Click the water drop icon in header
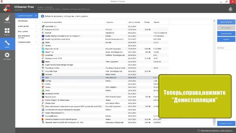The width and height of the screenshot is (236, 133). point(230,9)
